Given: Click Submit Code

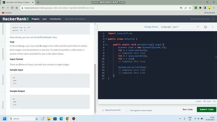Looking at the screenshot, I should click(x=206, y=109).
